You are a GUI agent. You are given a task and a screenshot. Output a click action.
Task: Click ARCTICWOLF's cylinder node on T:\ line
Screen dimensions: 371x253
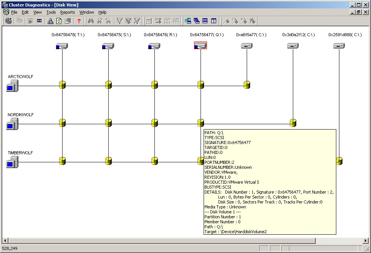pos(62,85)
